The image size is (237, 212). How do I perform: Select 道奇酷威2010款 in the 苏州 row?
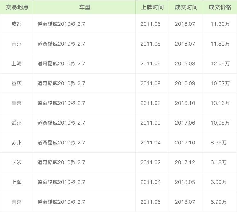coord(56,143)
